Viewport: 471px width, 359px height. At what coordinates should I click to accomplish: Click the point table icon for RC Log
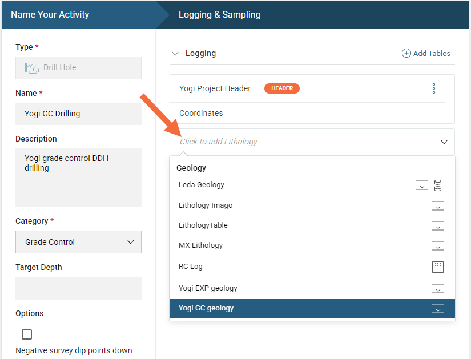point(438,267)
